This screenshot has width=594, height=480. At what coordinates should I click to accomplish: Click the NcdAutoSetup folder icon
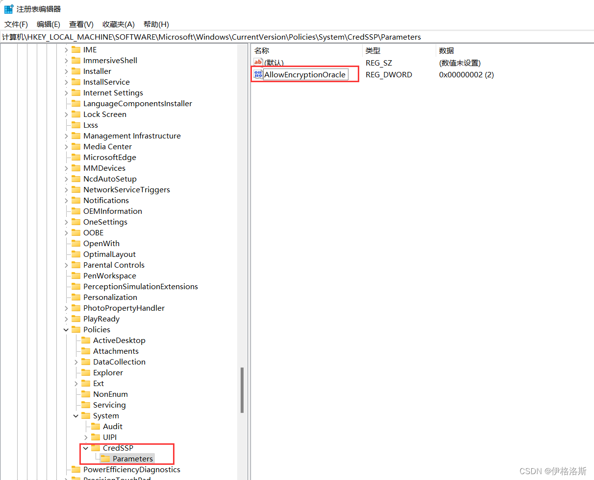76,179
